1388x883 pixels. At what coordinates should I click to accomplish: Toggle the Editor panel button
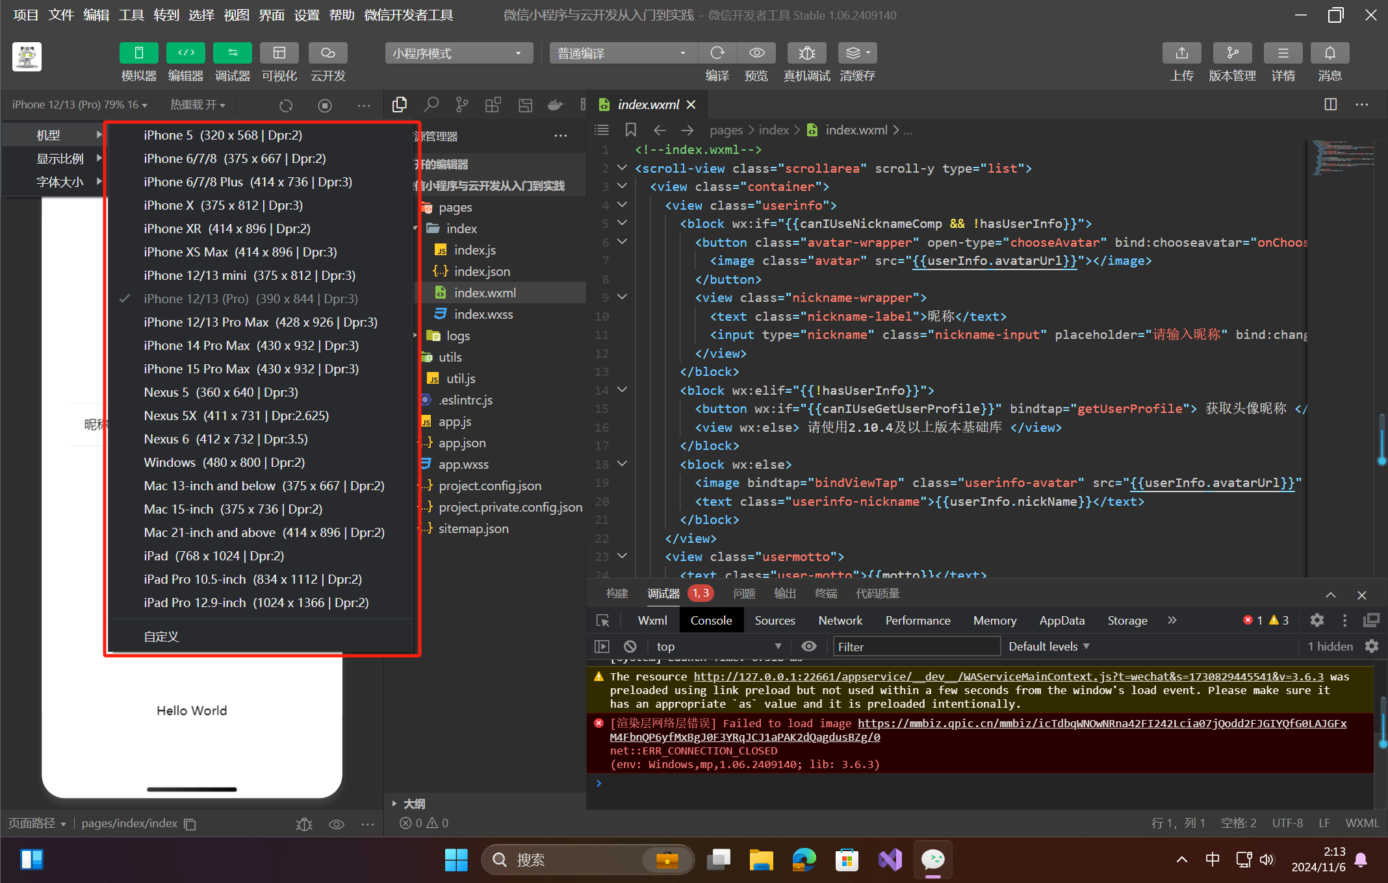tap(185, 53)
